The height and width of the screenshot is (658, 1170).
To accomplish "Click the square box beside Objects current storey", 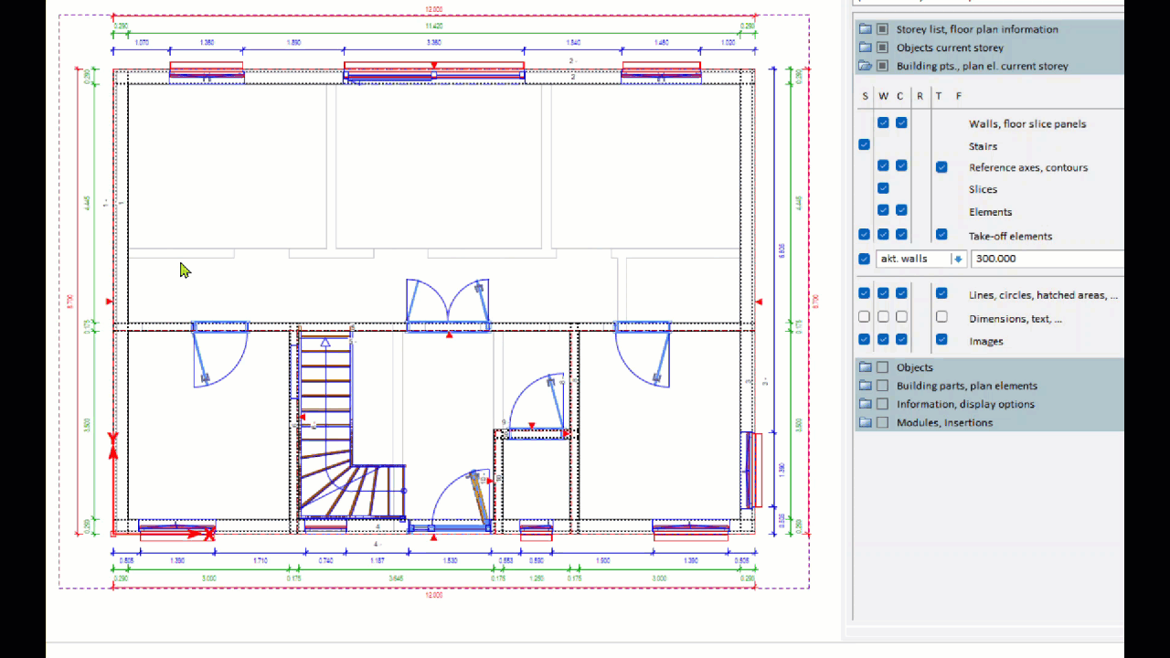I will (883, 48).
